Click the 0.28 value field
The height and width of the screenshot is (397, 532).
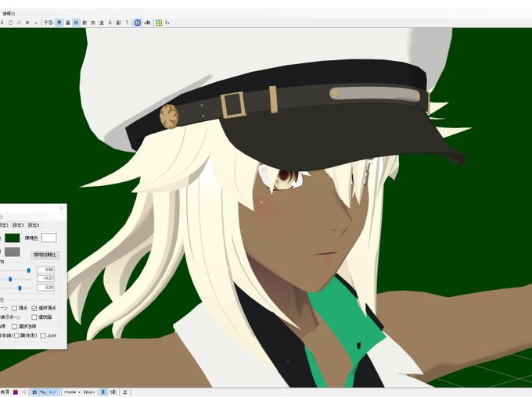[x=46, y=287]
